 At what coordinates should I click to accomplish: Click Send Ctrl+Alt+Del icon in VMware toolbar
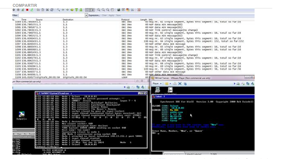(175, 84)
